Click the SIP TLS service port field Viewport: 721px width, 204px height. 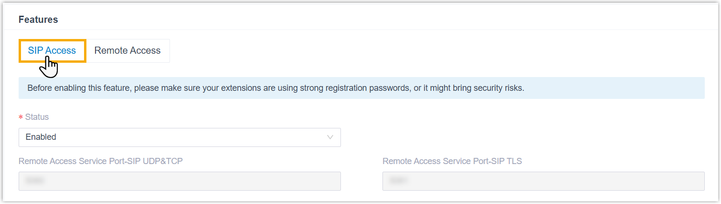pos(543,181)
